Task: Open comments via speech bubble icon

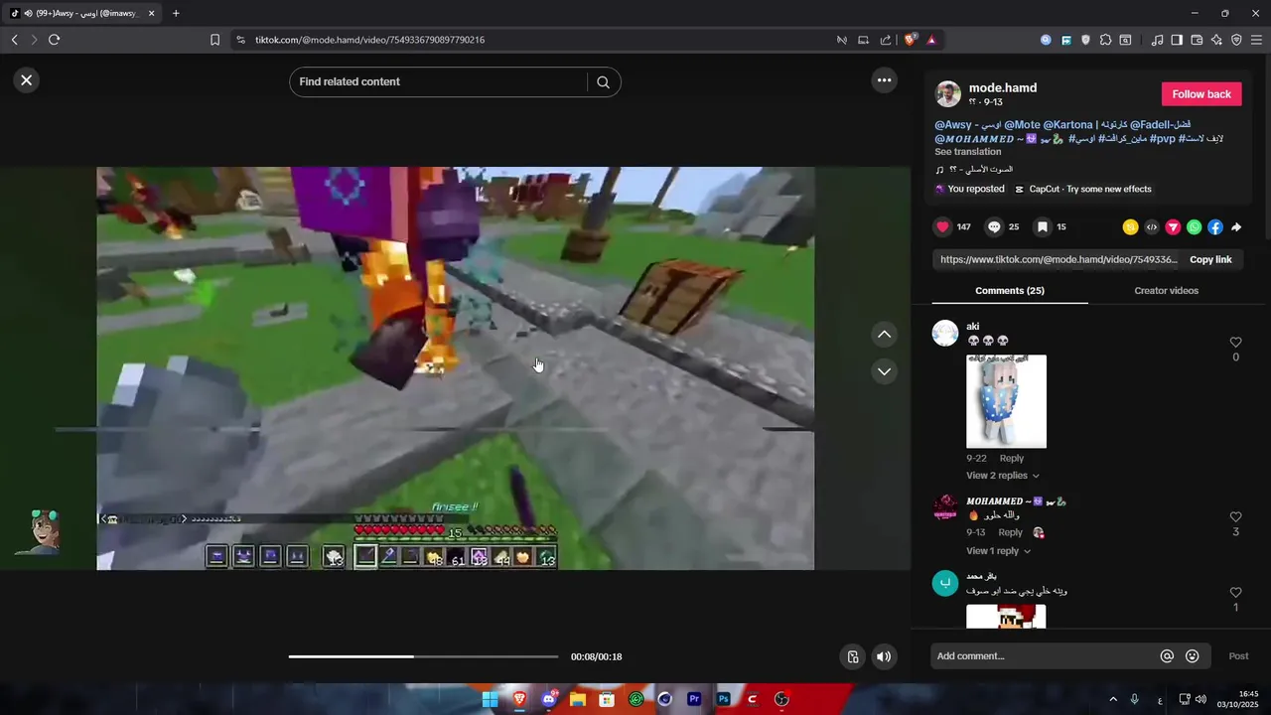Action: 994,227
